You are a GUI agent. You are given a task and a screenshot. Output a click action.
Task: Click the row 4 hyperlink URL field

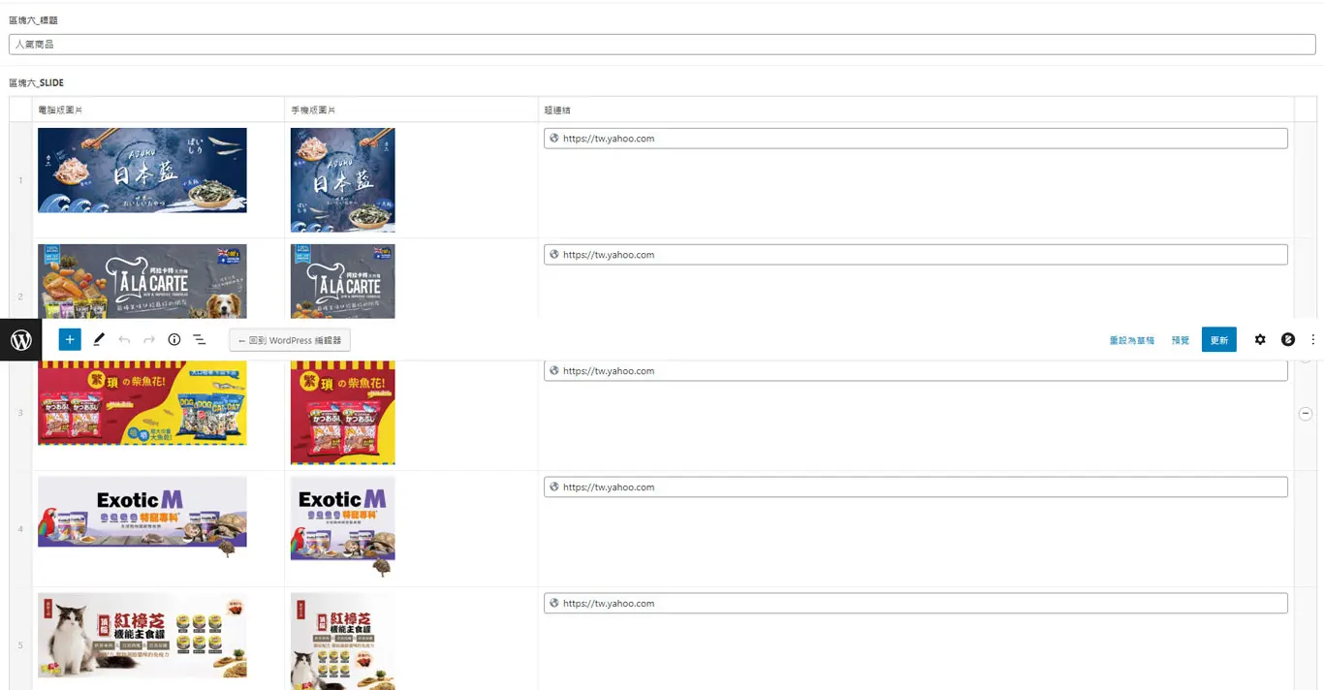916,487
